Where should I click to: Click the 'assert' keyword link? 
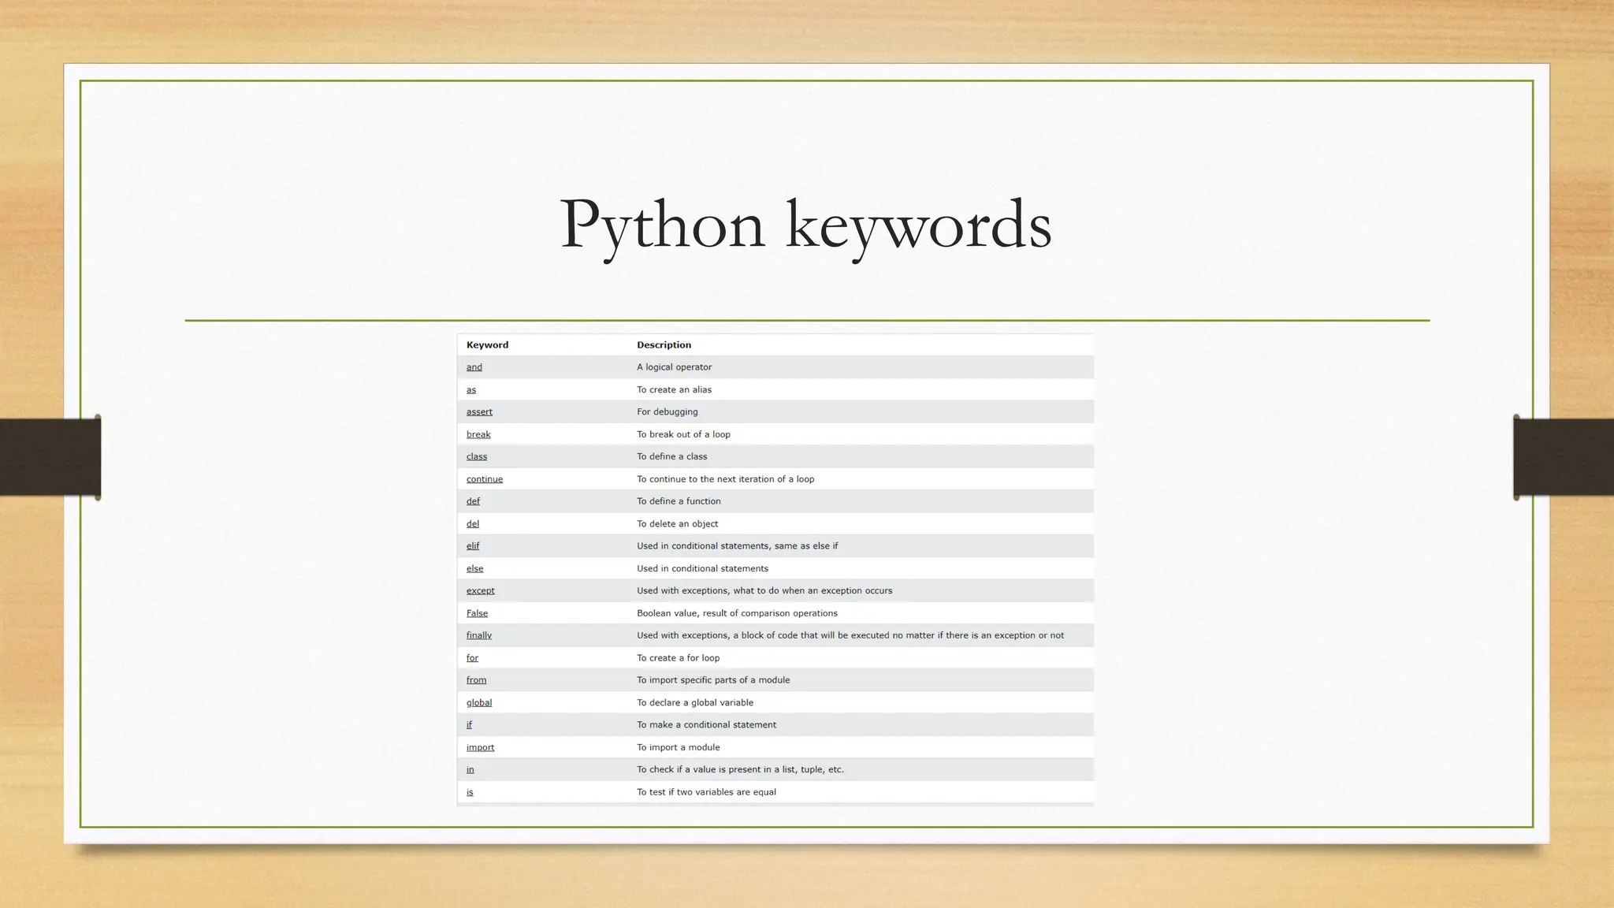point(478,411)
